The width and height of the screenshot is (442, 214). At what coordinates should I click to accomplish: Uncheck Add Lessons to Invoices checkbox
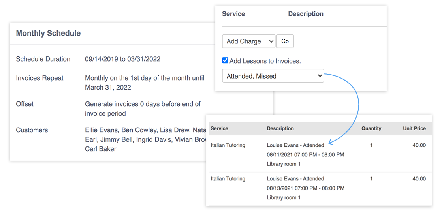(225, 60)
